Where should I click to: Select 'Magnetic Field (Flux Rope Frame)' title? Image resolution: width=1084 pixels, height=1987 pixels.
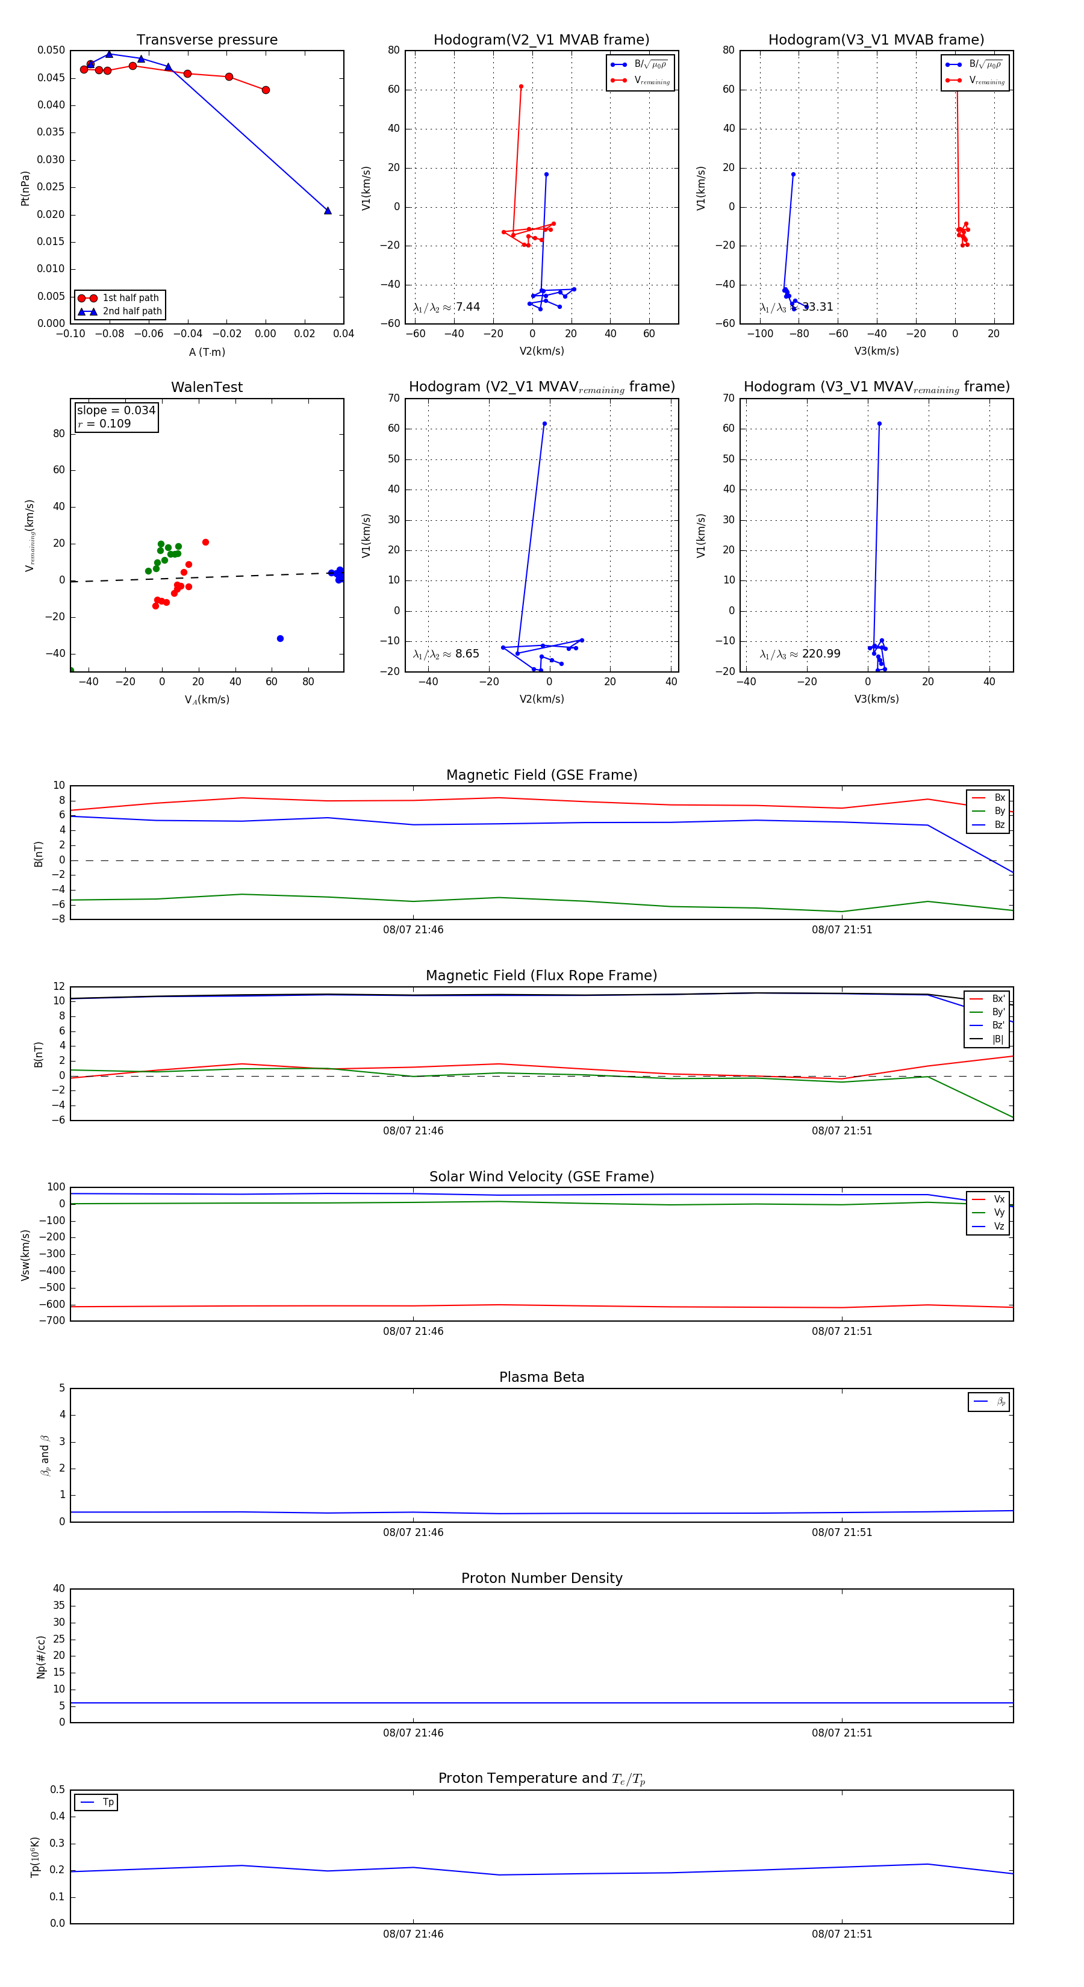541,976
